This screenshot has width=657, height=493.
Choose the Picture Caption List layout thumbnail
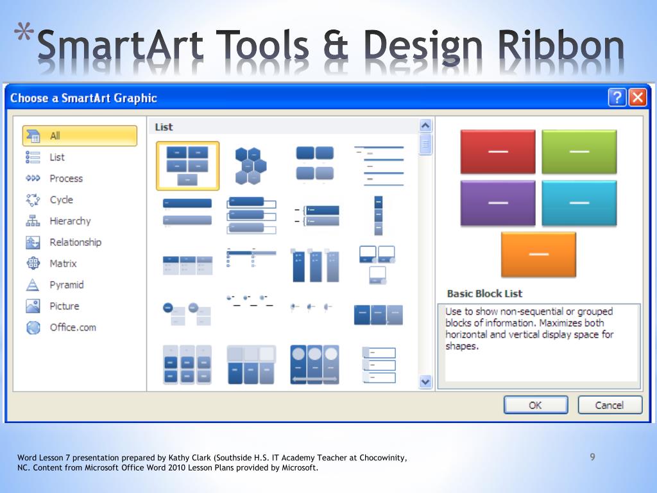(x=315, y=165)
